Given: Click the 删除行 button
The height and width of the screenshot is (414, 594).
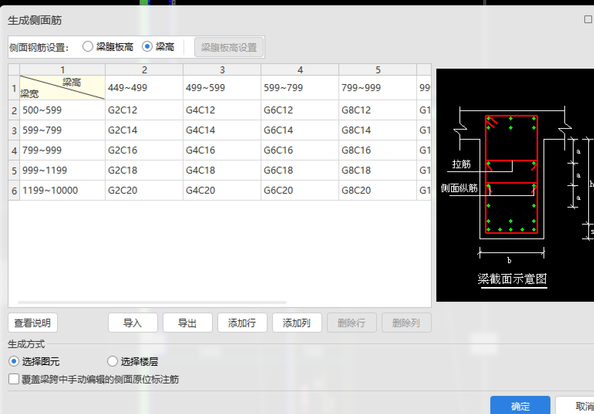Looking at the screenshot, I should point(352,323).
